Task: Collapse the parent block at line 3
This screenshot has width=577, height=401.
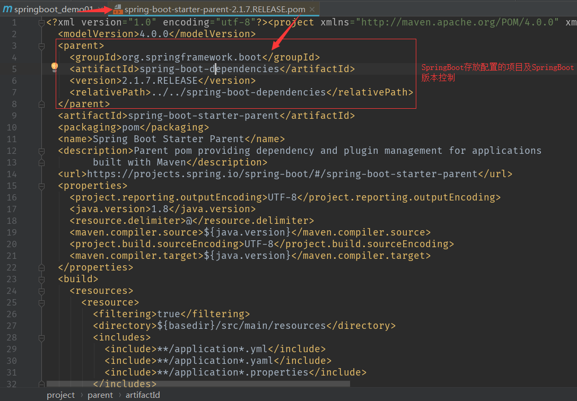Action: (x=41, y=46)
